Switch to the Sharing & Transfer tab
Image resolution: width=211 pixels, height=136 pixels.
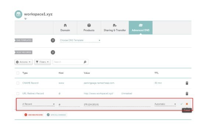tap(115, 28)
